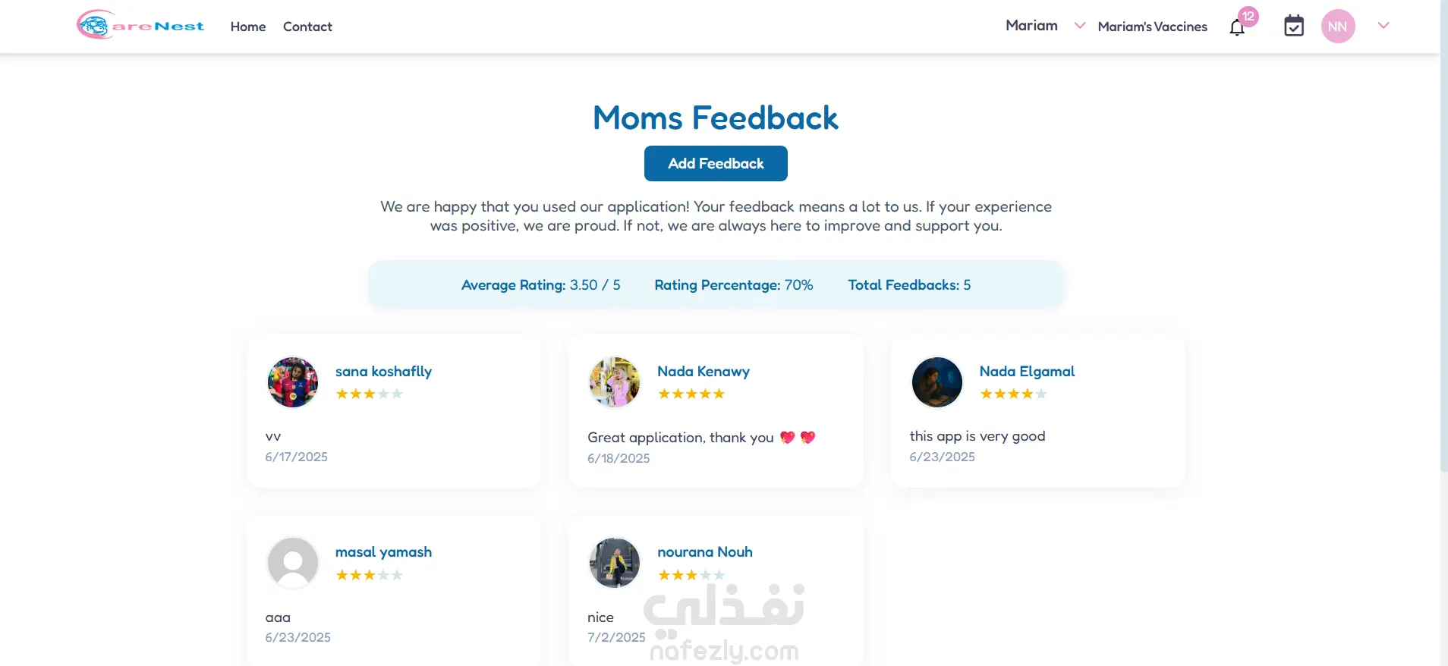Expand the user account chevron menu
The height and width of the screenshot is (666, 1448).
[1383, 26]
